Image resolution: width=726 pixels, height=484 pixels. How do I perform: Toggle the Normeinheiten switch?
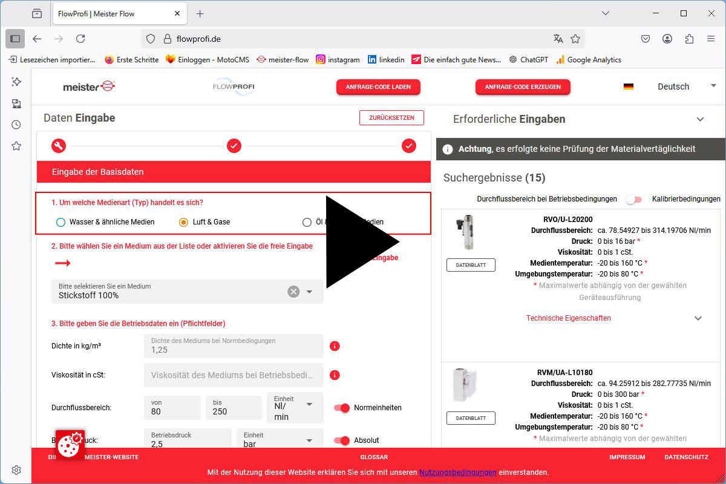coord(342,408)
